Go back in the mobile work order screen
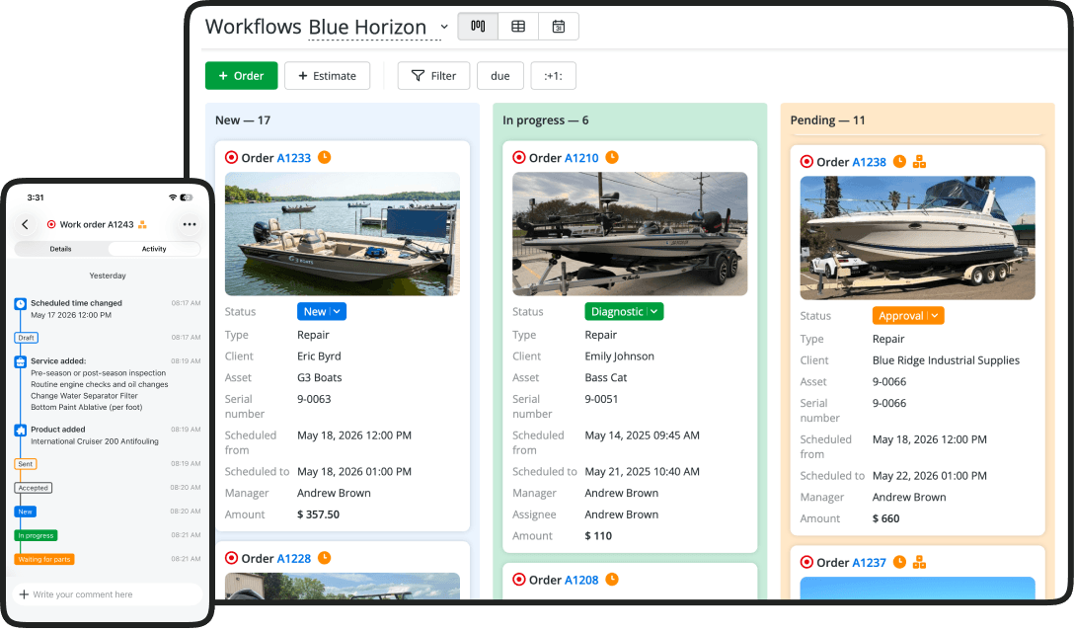Screen dimensions: 1074x632 26,225
